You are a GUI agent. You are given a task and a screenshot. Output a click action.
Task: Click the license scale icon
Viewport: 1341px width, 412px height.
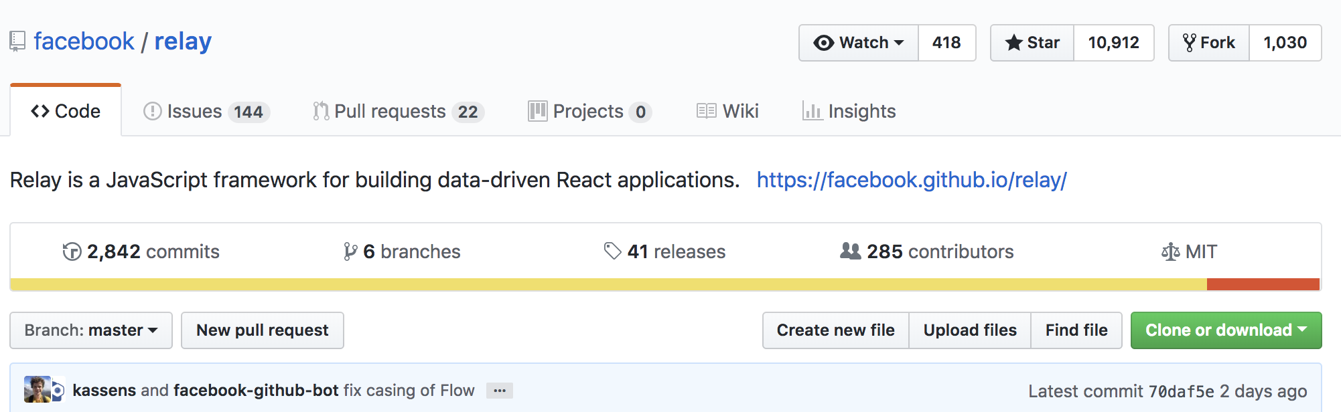(1171, 251)
